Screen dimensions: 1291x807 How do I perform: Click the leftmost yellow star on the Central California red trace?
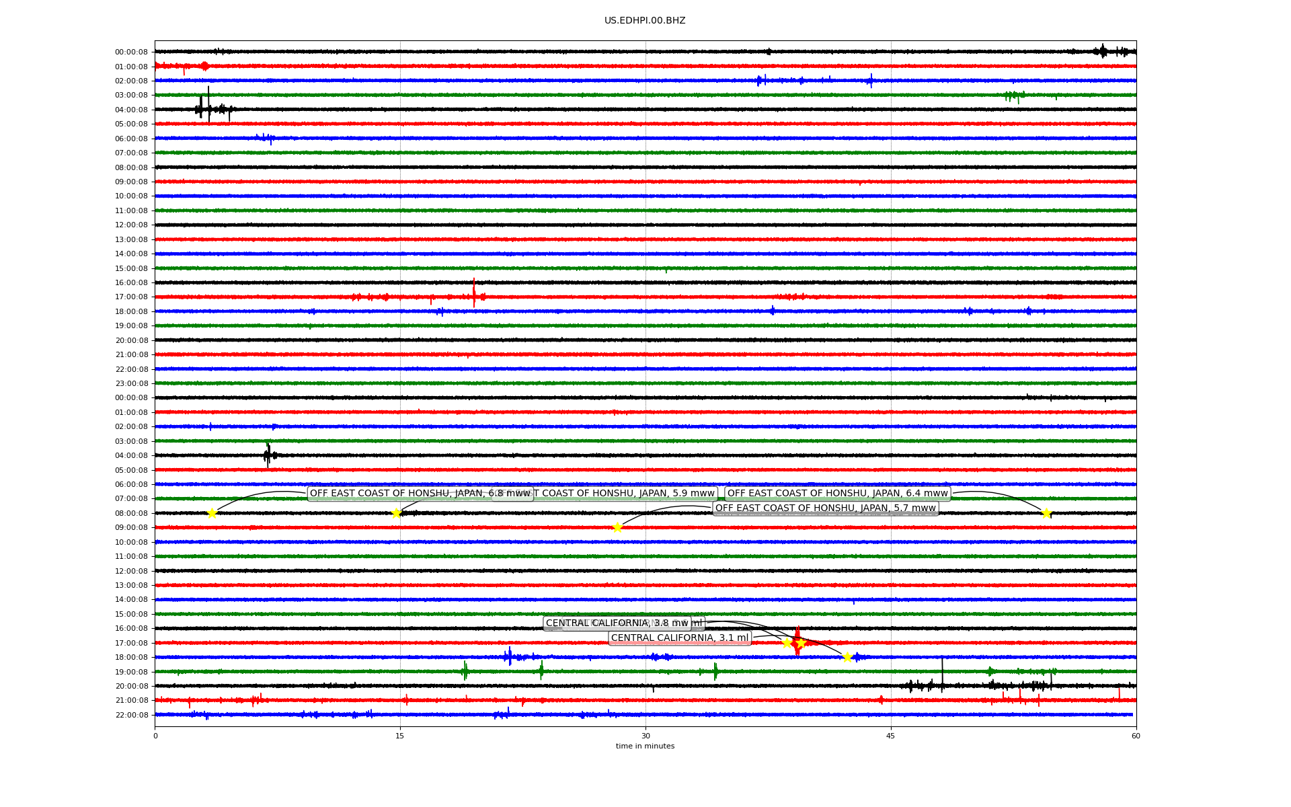(787, 643)
